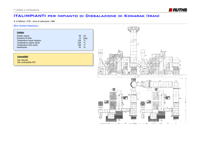Click the underlined 'Caldaia' heading
The image size is (201, 142).
click(x=20, y=33)
